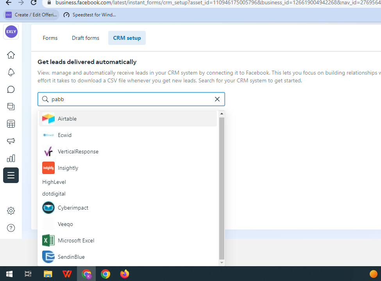
Task: Go to Home in left sidebar
Action: point(11,55)
